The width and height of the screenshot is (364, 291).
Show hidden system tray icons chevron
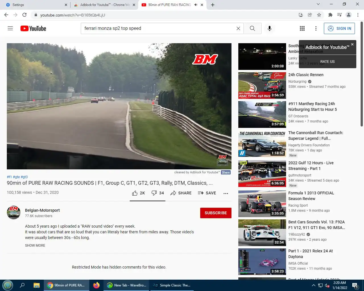pyautogui.click(x=313, y=285)
